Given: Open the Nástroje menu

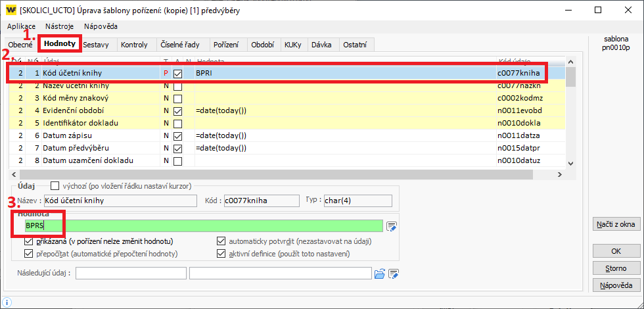Looking at the screenshot, I should (x=60, y=26).
